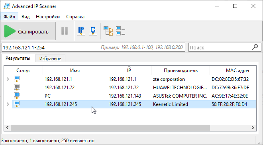Screen dimensions: 263x145
Task: Click the expand all tree icon
Action: pyautogui.click(x=108, y=31)
